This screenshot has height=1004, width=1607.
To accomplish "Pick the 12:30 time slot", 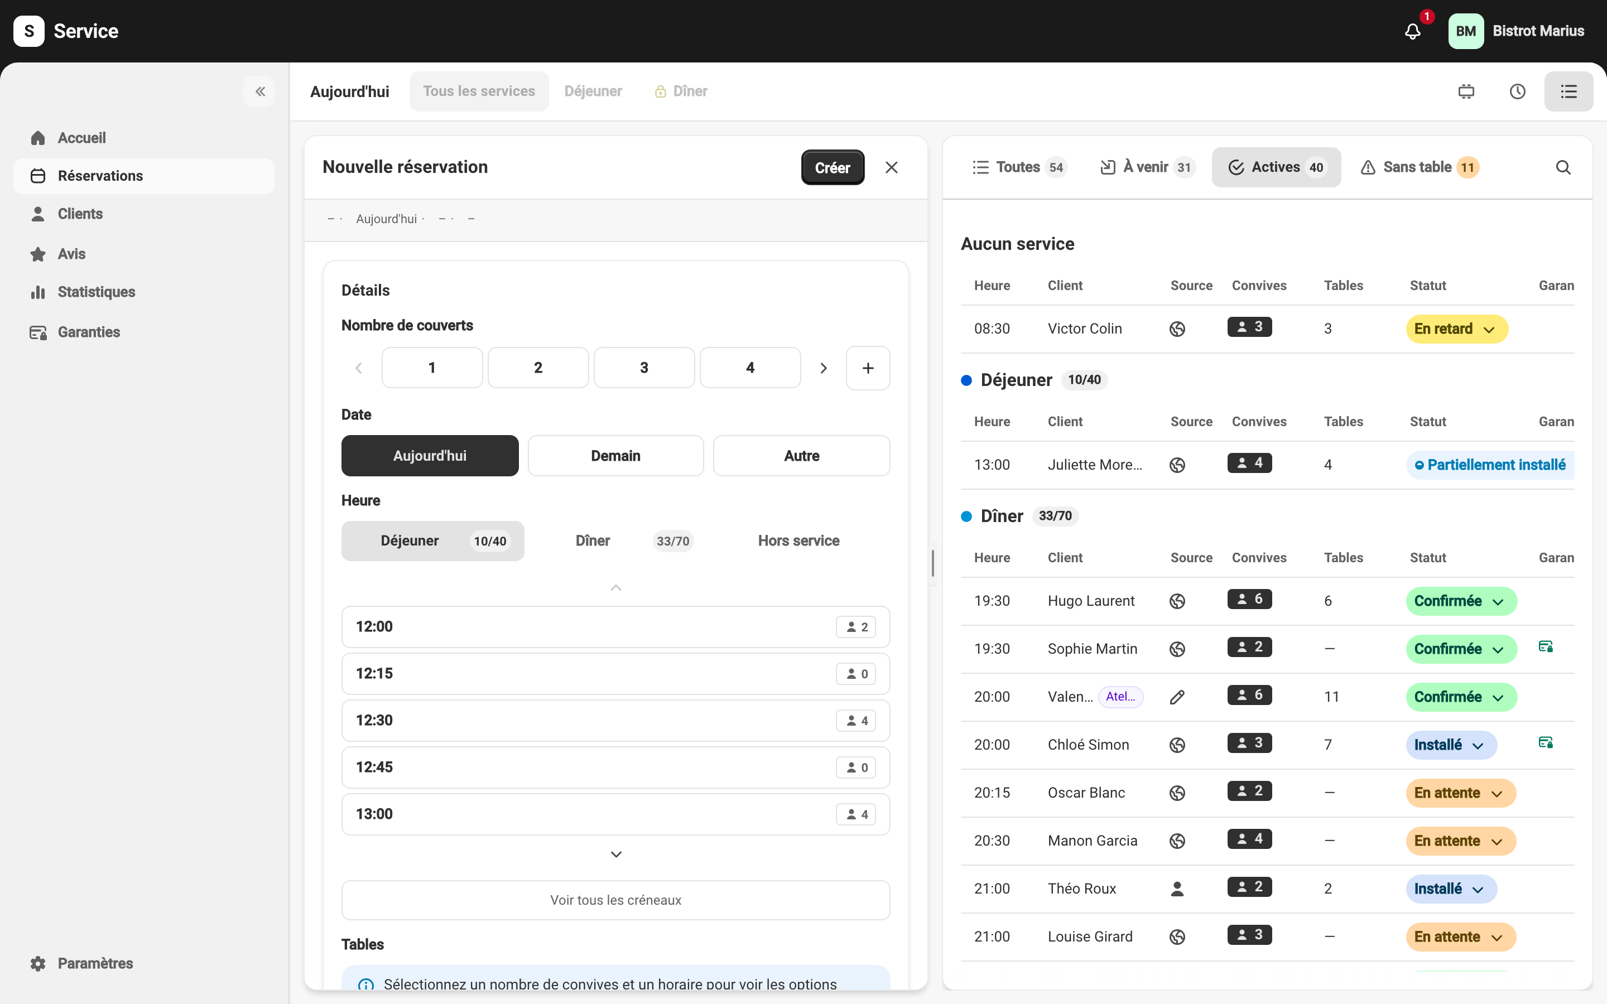I will click(x=615, y=721).
